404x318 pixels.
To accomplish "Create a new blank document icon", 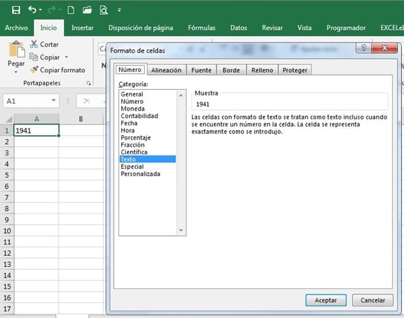I will 71,9.
